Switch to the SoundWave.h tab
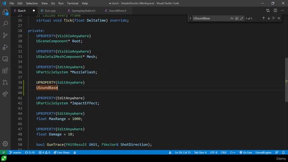 (117, 11)
